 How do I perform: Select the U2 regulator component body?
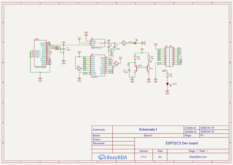click(98, 43)
